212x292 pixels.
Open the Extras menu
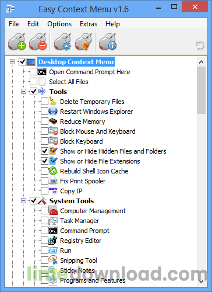89,24
